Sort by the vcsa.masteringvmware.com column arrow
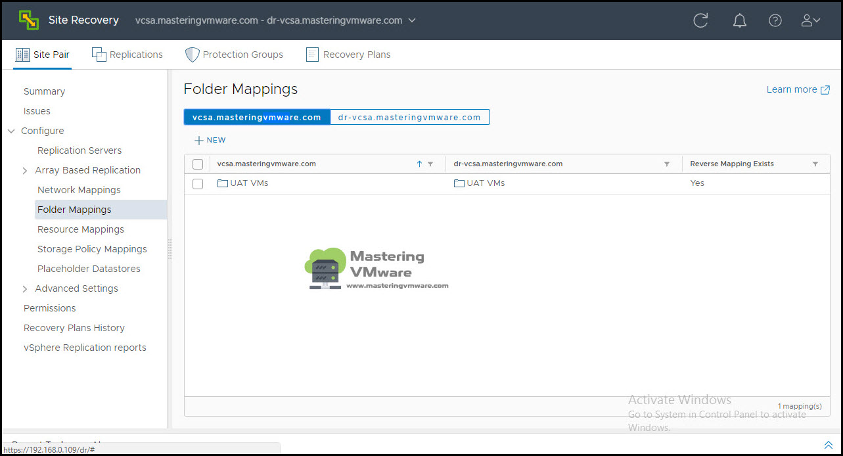Viewport: 843px width, 456px height. [419, 164]
